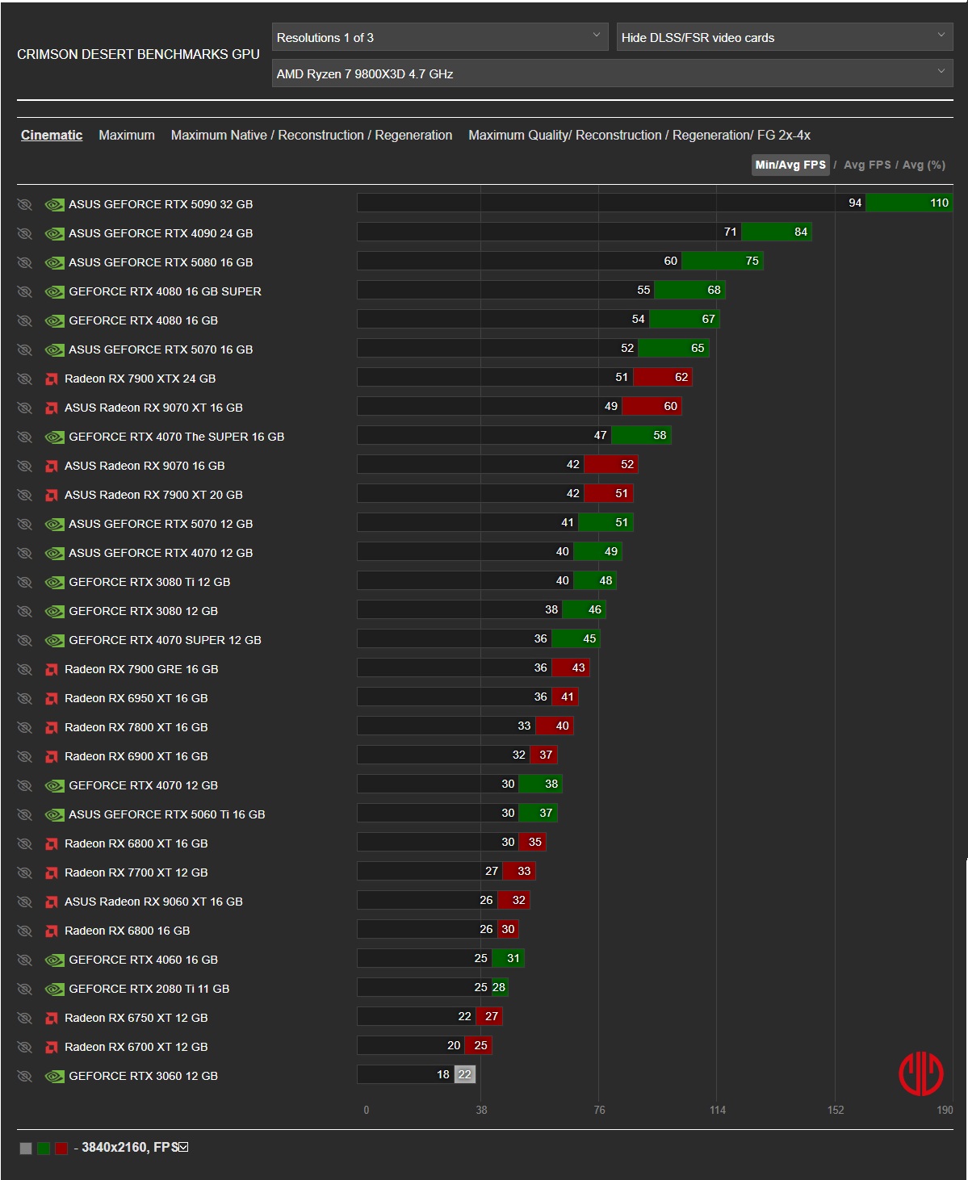Click the AMD logo beside Radeon RX 7700 XT
Viewport: 968px width, 1180px height.
[x=52, y=873]
